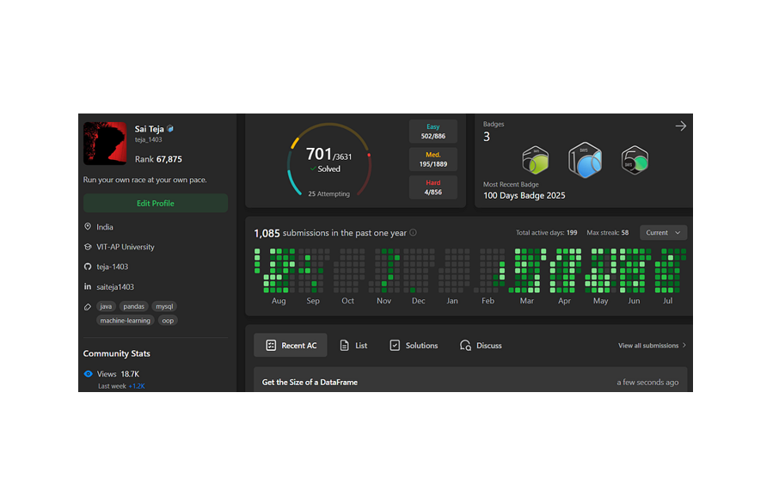Click the tag icon beside skill tags

point(88,307)
